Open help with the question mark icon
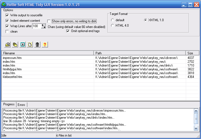This screenshot has width=201, height=139. coord(45,45)
